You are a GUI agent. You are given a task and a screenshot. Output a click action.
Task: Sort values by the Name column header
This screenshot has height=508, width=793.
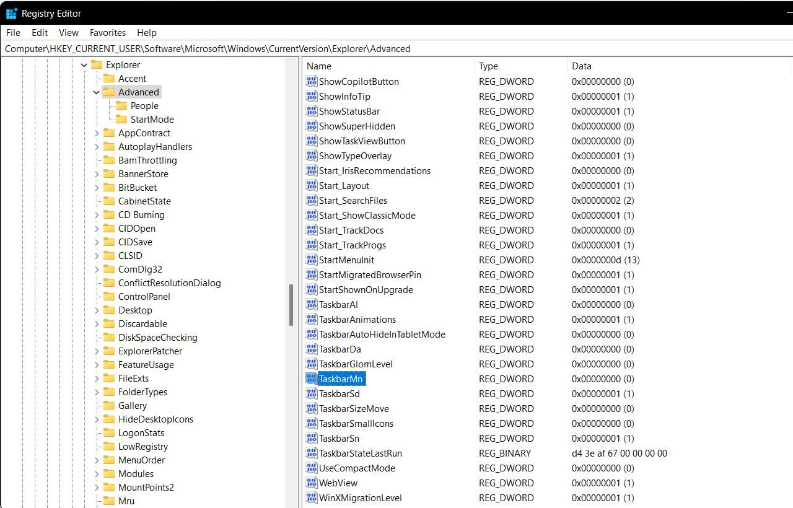[389, 66]
